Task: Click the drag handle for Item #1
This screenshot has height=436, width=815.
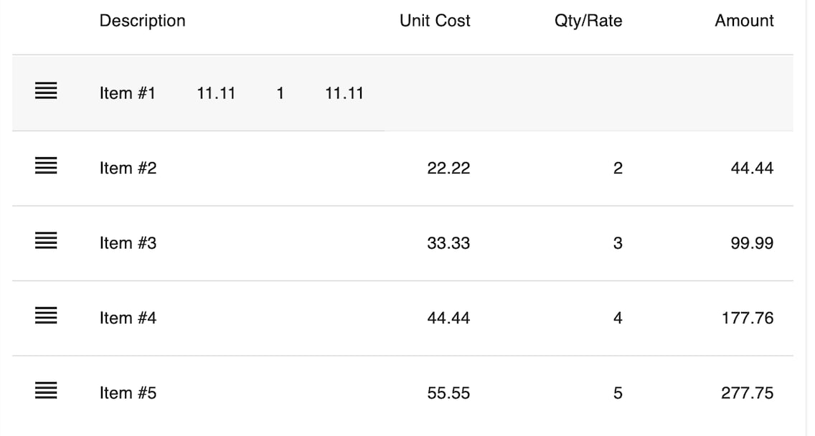Action: (46, 91)
